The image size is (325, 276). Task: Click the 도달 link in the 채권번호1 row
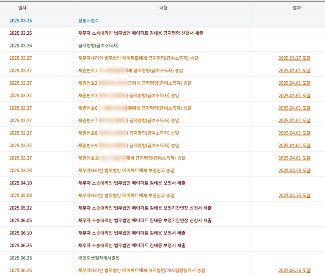(294, 71)
